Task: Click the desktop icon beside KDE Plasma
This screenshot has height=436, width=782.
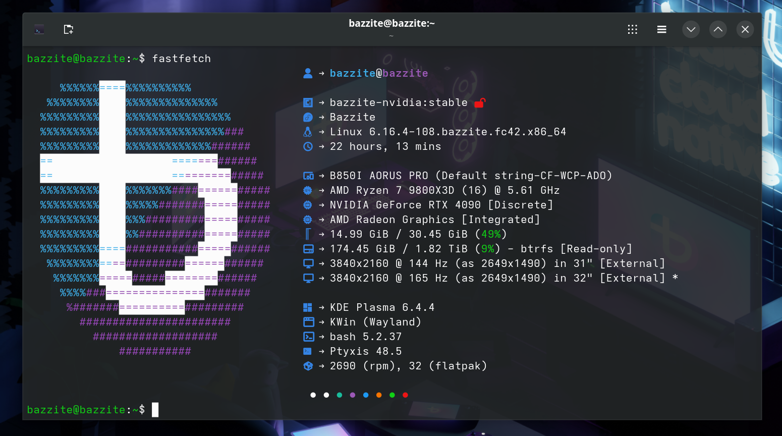Action: 308,307
